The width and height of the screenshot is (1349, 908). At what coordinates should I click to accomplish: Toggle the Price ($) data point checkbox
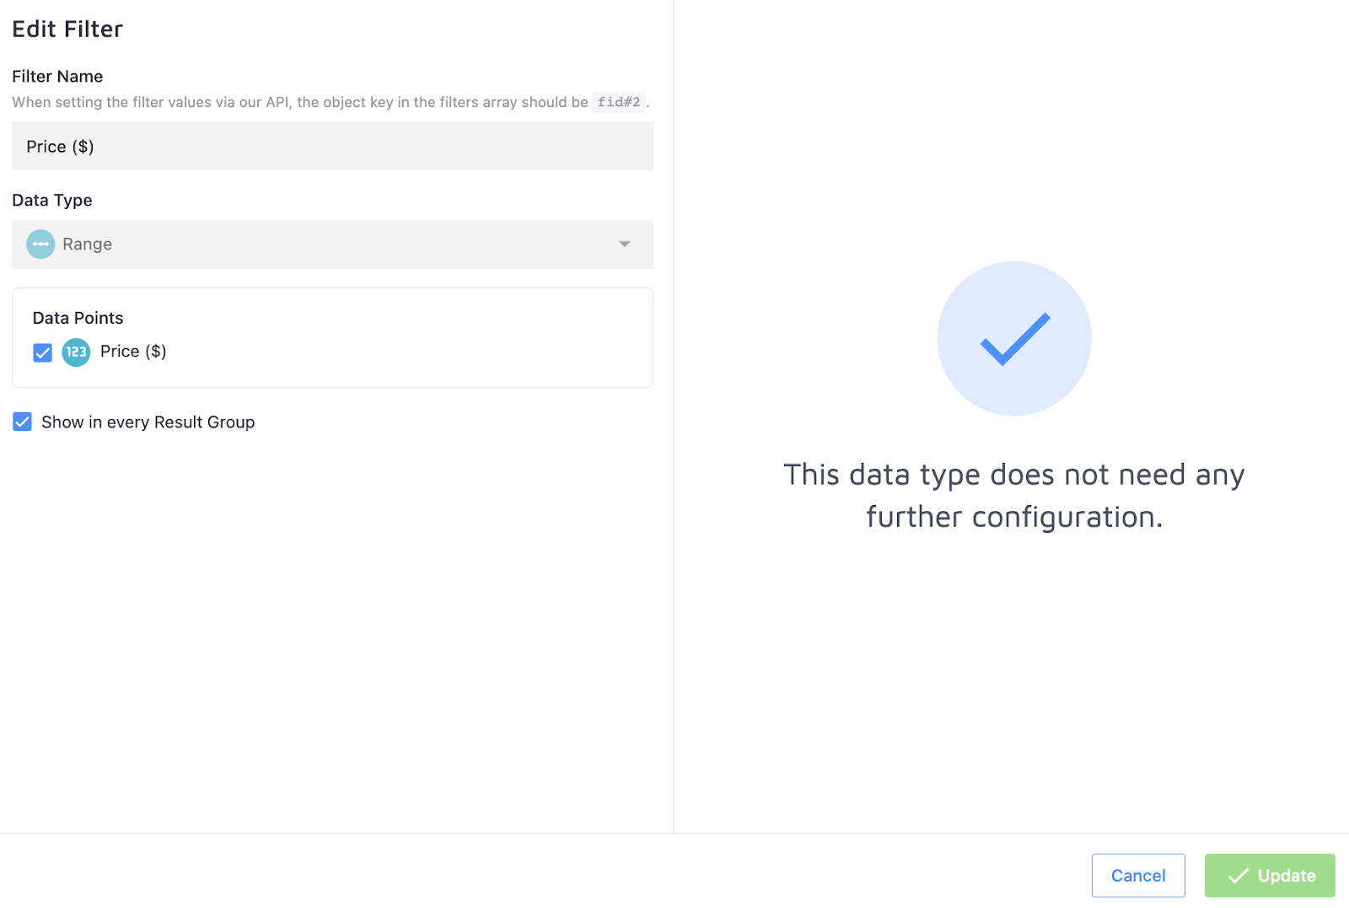[43, 352]
